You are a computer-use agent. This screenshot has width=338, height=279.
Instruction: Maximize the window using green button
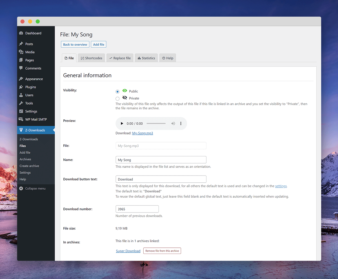tap(38, 21)
